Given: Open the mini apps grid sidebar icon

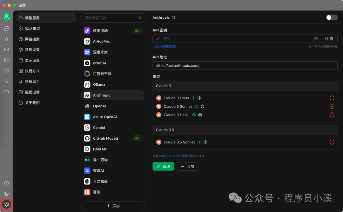Looking at the screenshot, I should 7,70.
